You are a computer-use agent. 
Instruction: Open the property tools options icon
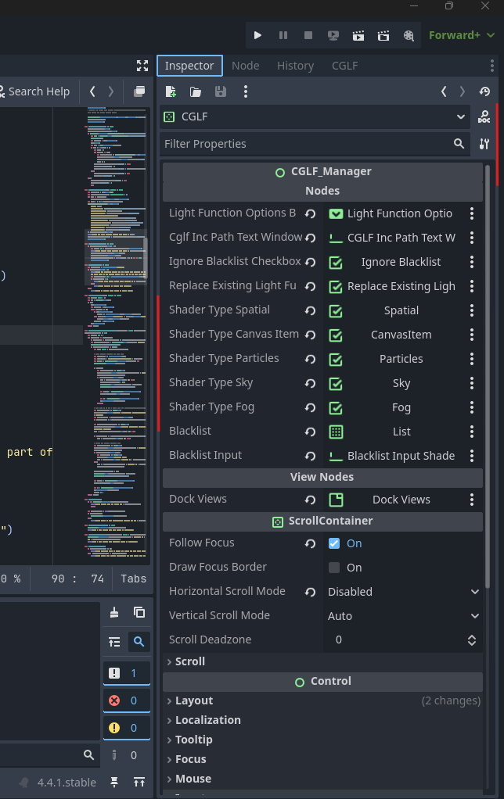484,144
